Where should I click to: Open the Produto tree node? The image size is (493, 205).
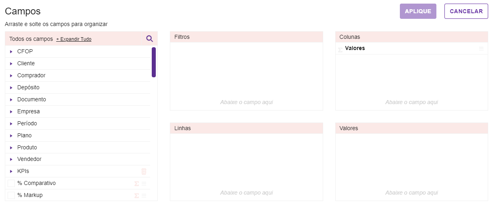click(x=11, y=148)
